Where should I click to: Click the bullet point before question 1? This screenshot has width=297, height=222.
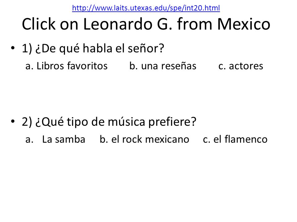coord(13,47)
